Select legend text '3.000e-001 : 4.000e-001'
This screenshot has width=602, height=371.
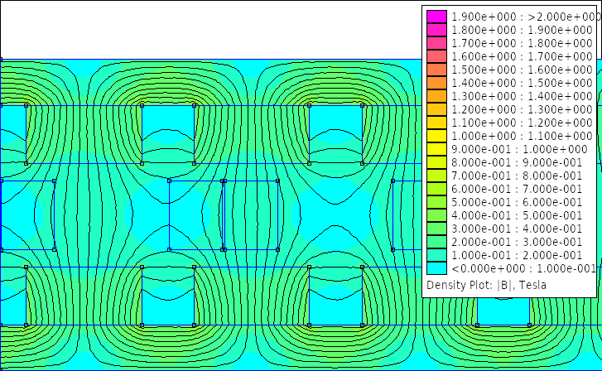517,229
